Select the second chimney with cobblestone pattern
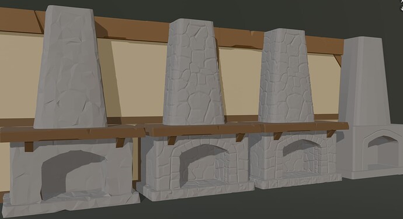The image size is (403, 219). tap(193, 72)
